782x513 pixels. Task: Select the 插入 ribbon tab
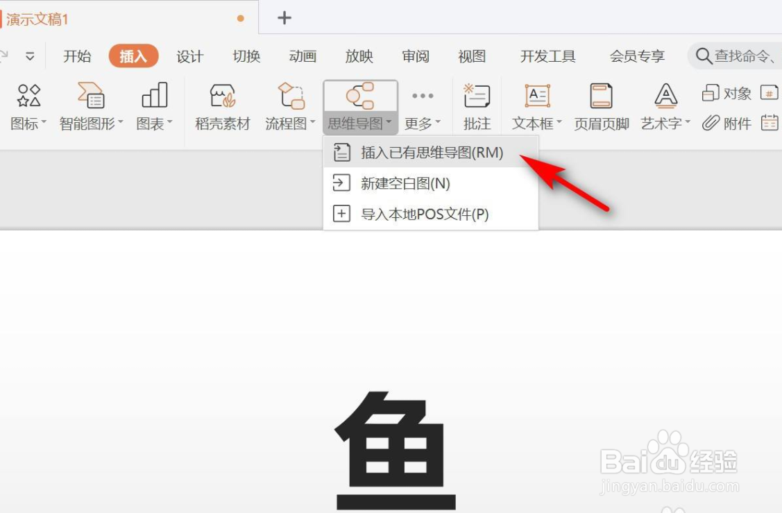tap(133, 56)
